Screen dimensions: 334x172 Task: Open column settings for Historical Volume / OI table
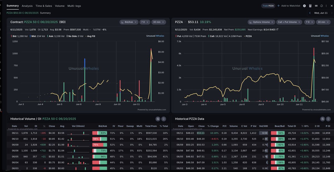(x=158, y=119)
